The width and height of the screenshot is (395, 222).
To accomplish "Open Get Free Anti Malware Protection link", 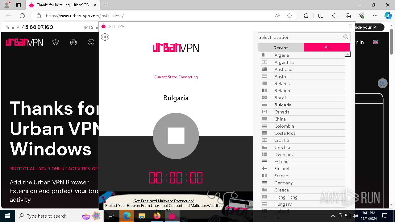I will [x=164, y=201].
